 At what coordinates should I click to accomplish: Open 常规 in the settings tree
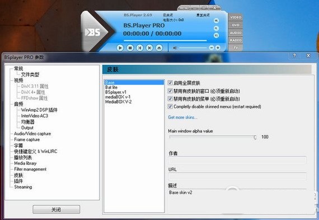coord(18,69)
